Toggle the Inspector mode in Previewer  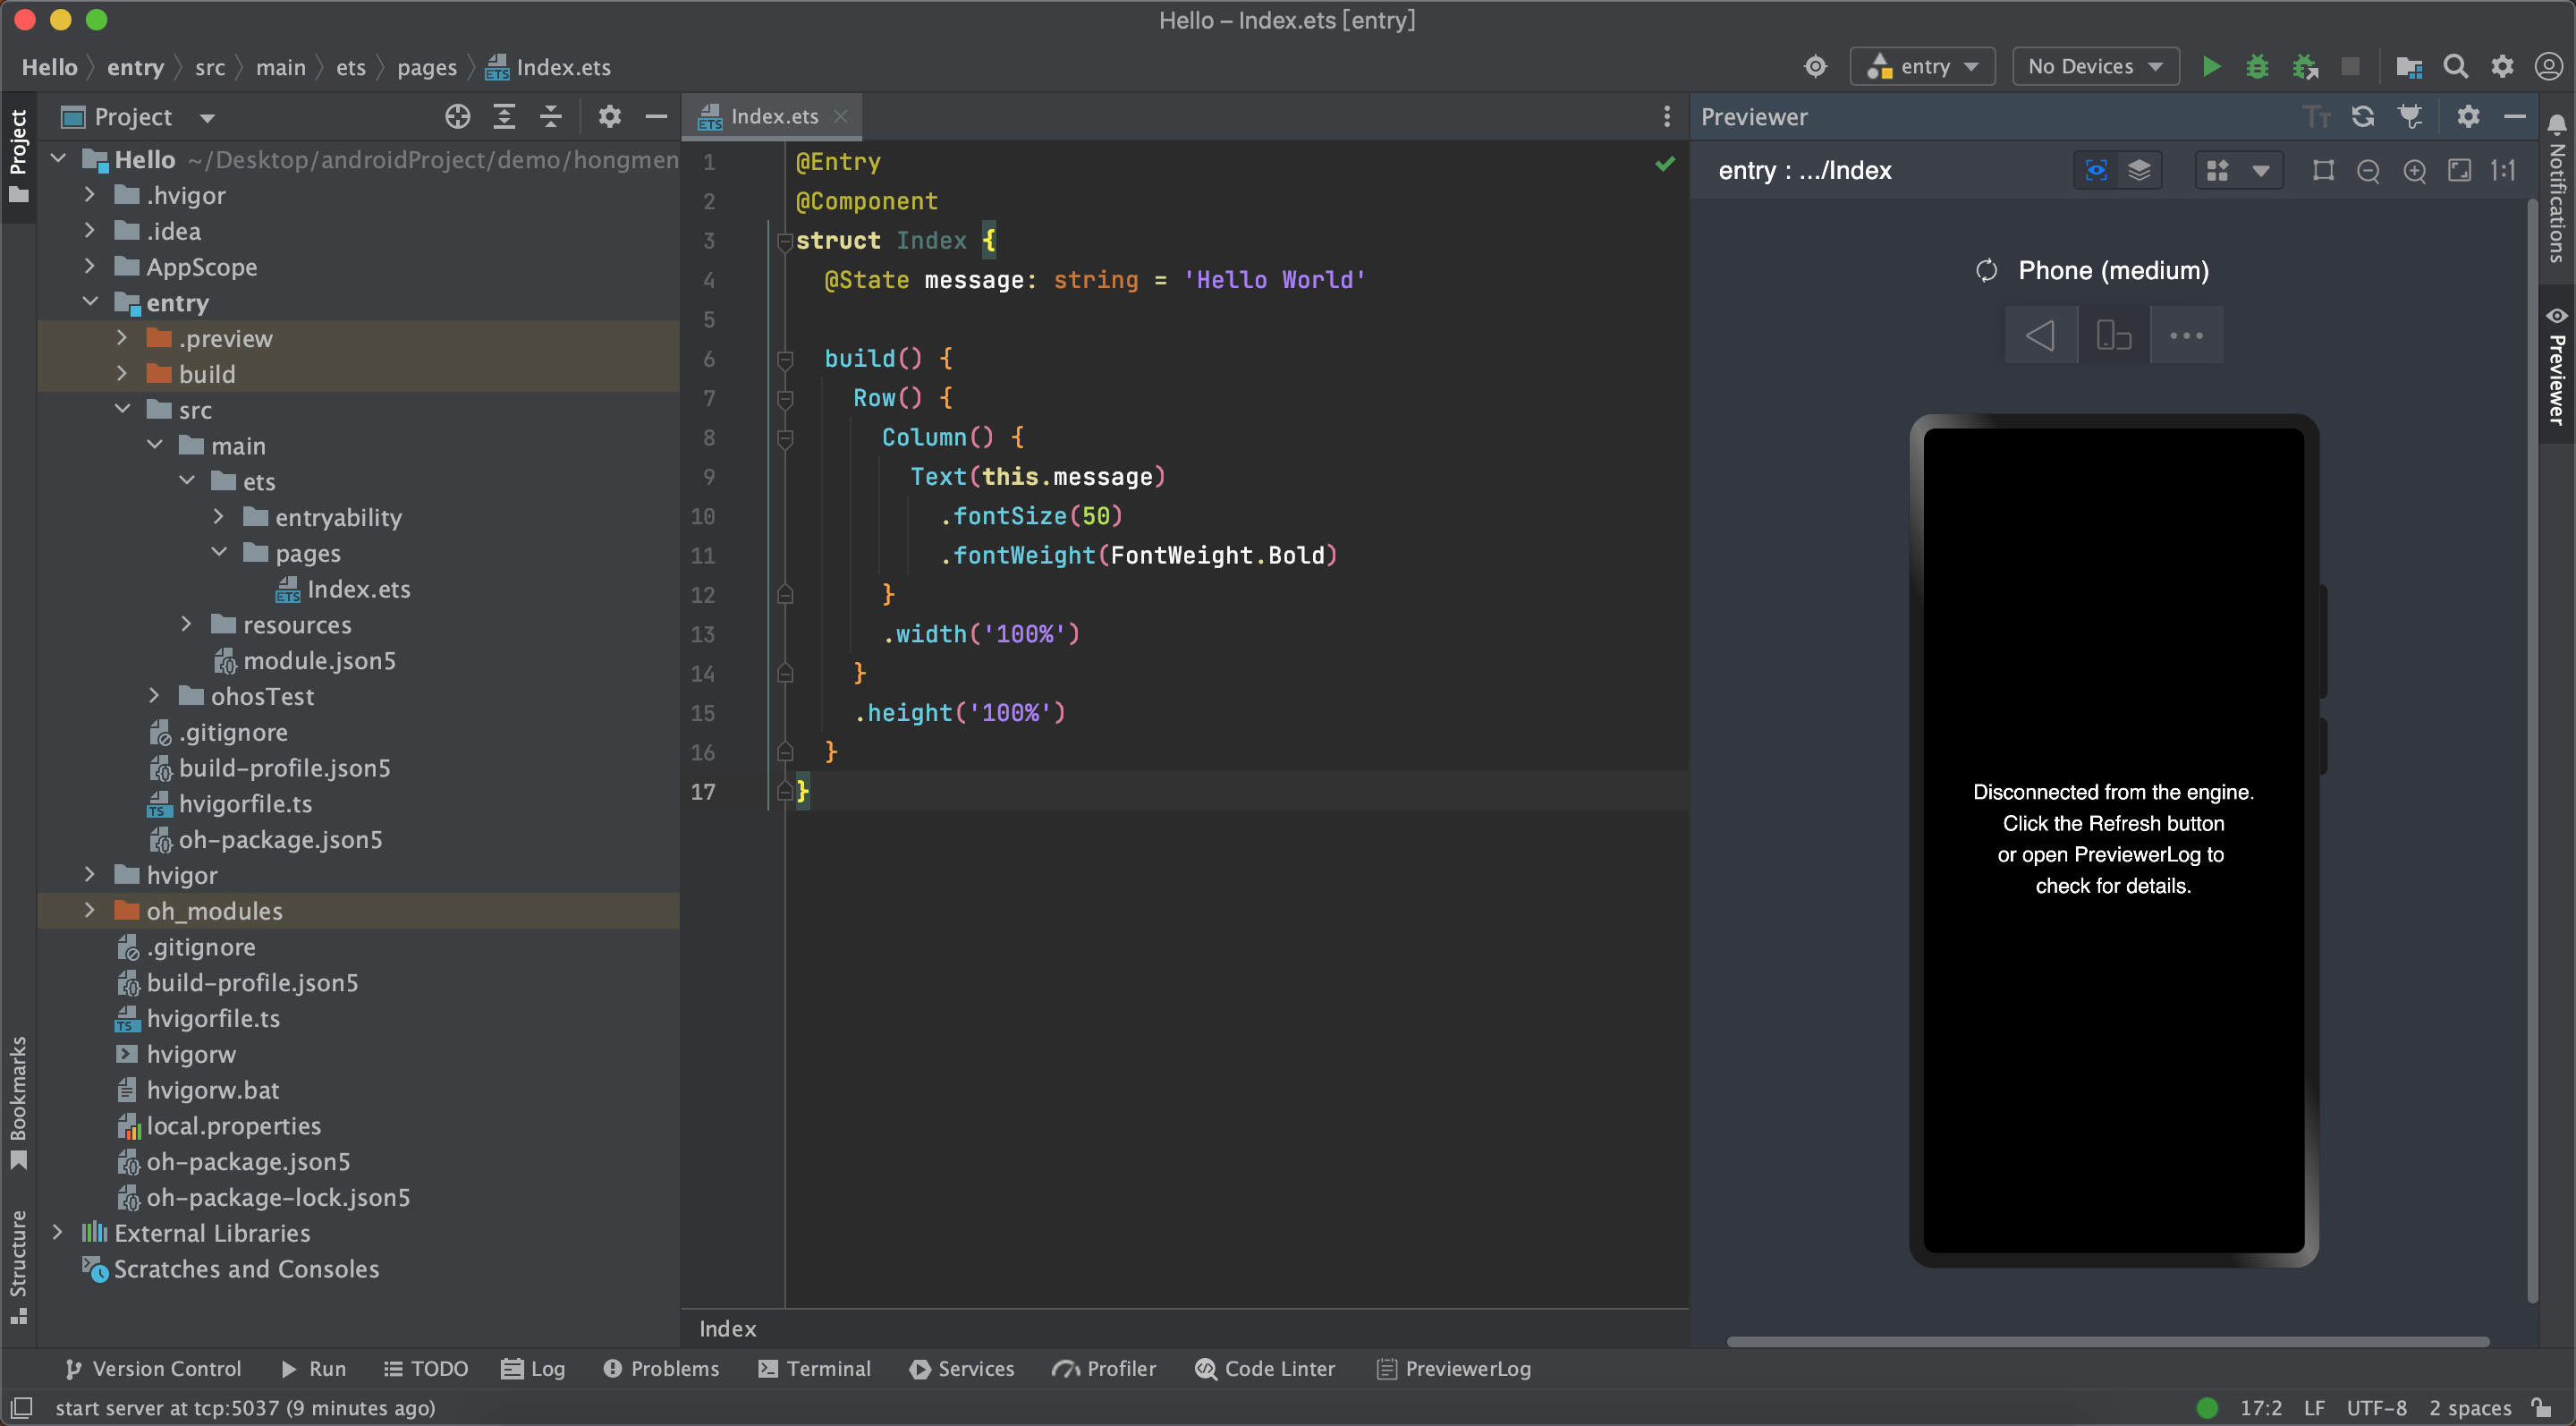tap(2096, 171)
